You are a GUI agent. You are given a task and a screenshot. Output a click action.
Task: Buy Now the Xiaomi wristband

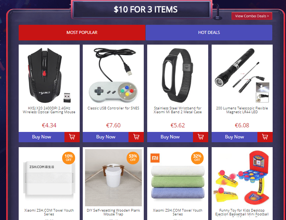(170, 137)
